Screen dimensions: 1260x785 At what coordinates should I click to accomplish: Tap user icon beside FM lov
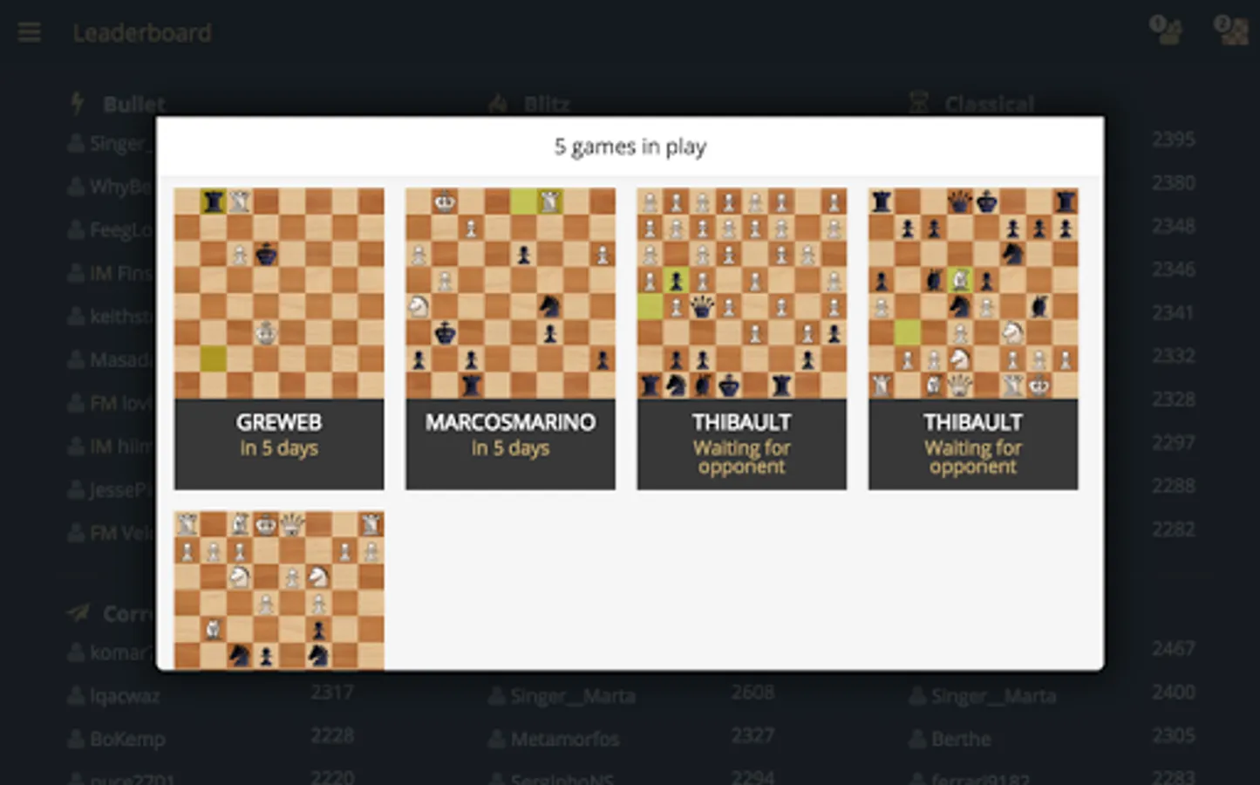(77, 403)
